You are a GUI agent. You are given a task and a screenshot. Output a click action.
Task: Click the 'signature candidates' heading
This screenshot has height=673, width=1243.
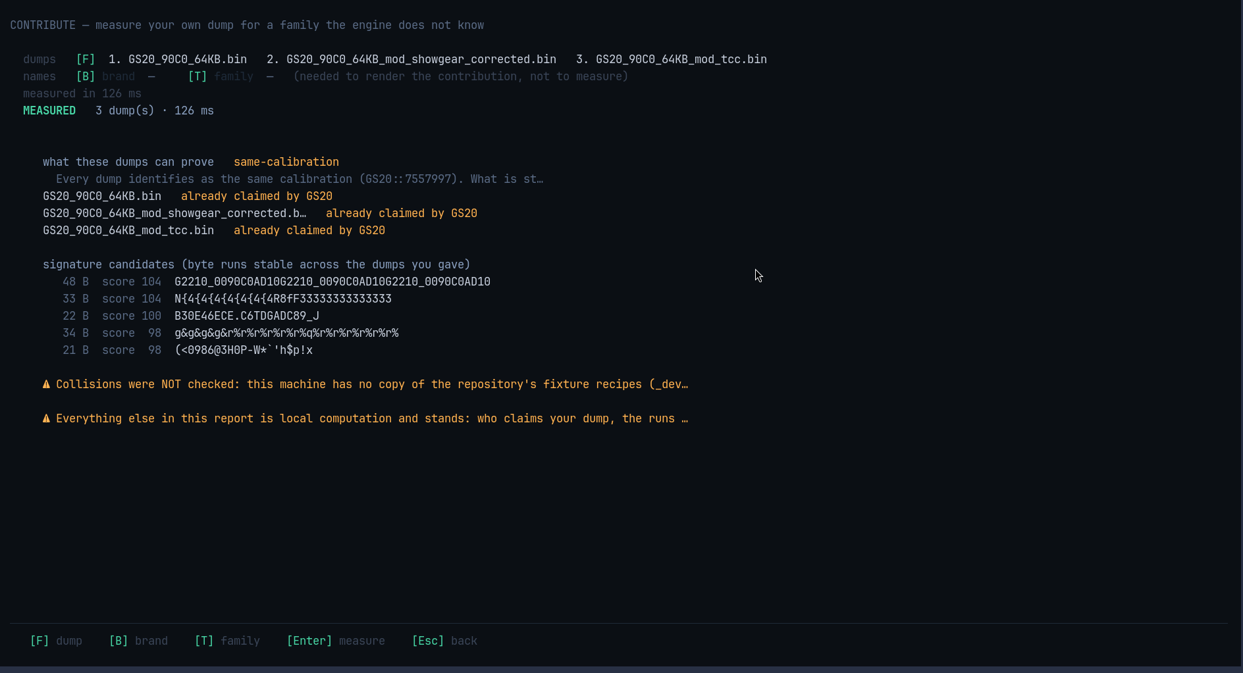[257, 264]
